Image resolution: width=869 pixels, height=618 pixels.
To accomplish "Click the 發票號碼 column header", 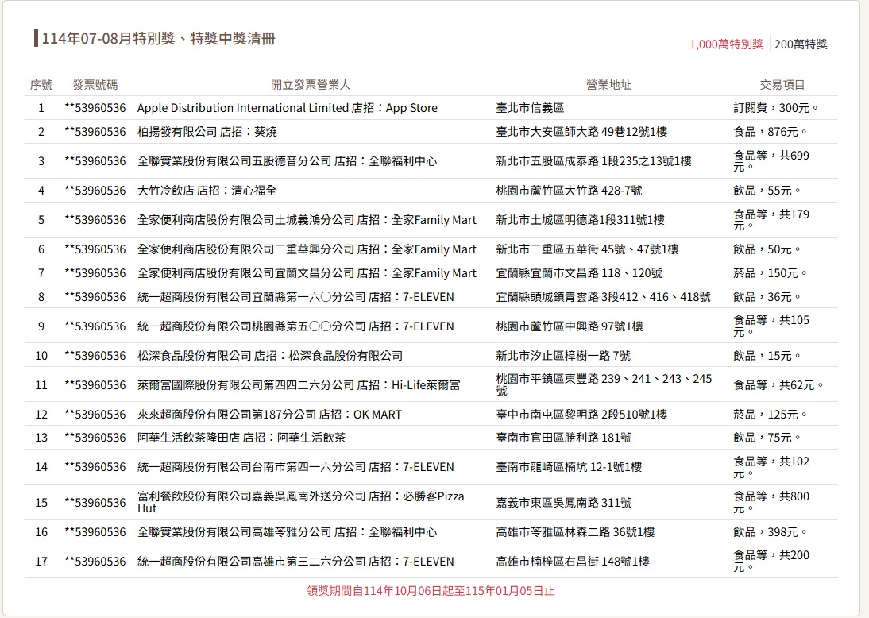I will point(95,85).
